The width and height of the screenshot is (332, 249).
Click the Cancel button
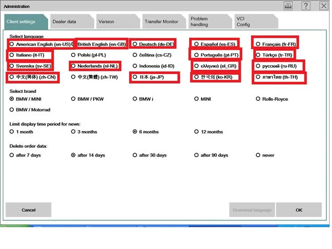pos(28,210)
